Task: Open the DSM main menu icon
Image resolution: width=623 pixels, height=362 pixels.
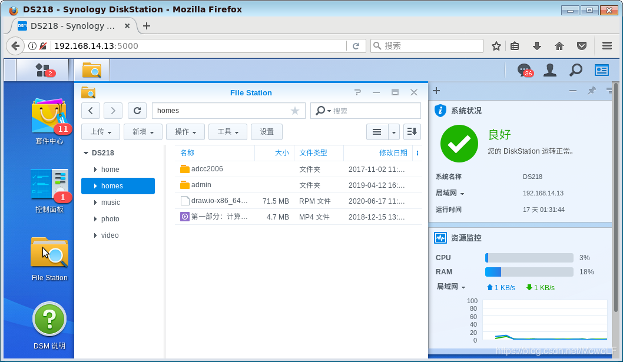Action: (42, 70)
